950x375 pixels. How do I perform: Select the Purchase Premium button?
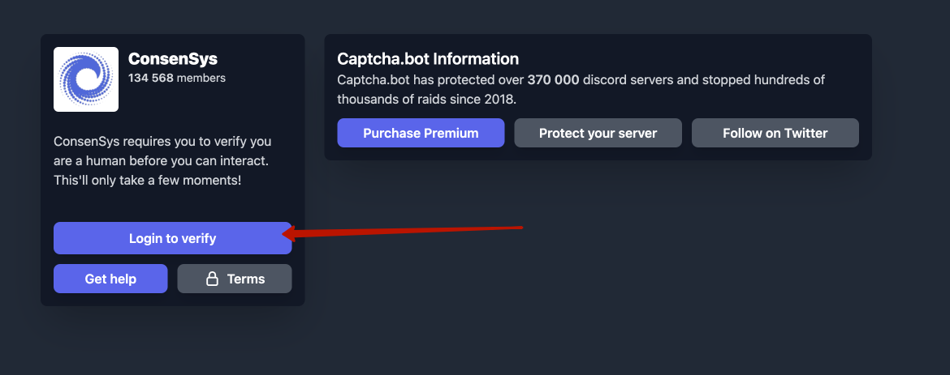[421, 133]
